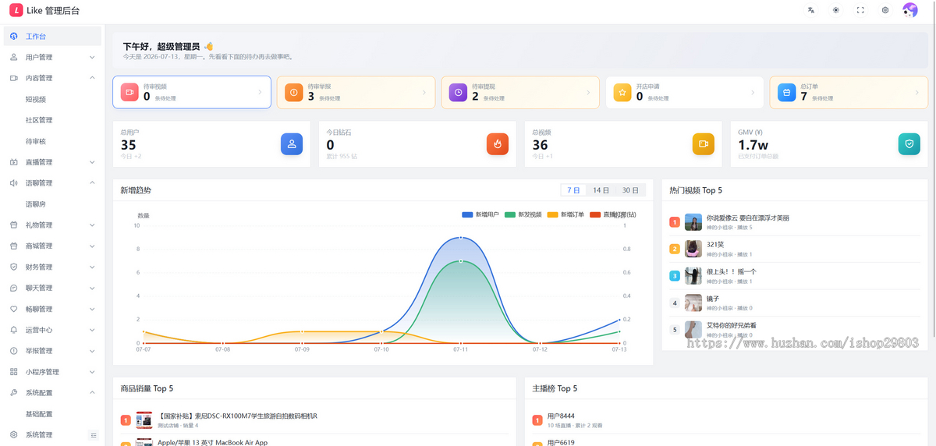The height and width of the screenshot is (446, 936).
Task: Open the 待审提现 card arrow
Action: click(589, 92)
